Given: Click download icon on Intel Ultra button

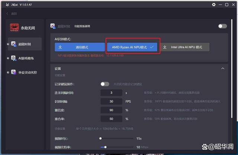Looking at the screenshot, I should pyautogui.click(x=165, y=47).
